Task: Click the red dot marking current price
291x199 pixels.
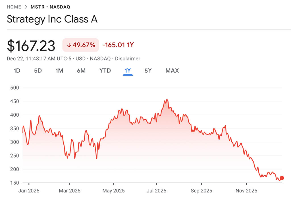Action: (x=282, y=178)
